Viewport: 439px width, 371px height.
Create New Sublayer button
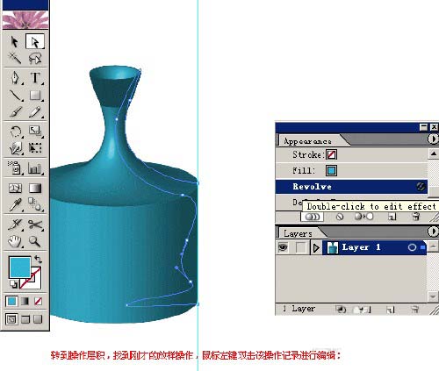[x=363, y=309]
